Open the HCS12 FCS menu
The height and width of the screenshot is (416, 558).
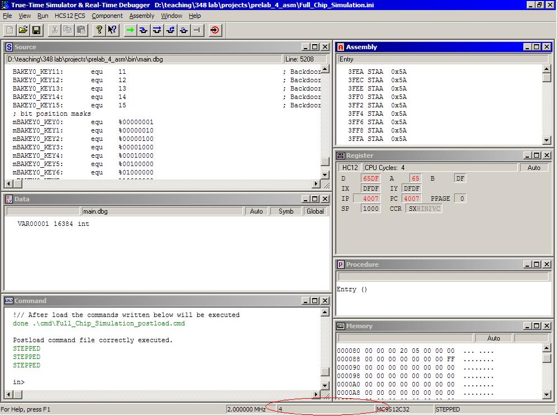coord(70,16)
